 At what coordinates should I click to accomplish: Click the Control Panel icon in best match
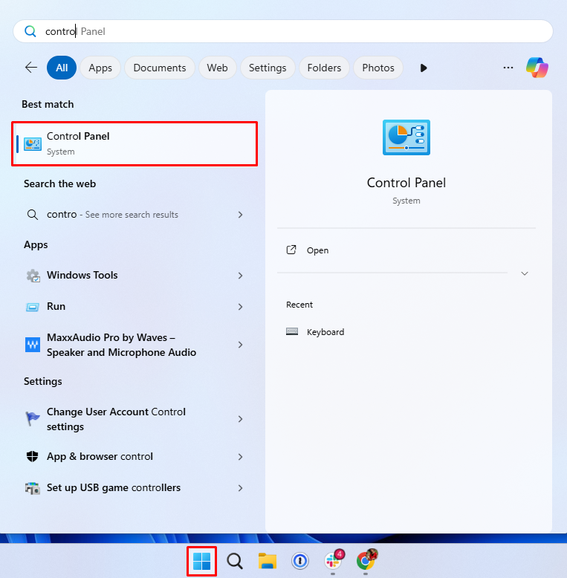pyautogui.click(x=33, y=144)
